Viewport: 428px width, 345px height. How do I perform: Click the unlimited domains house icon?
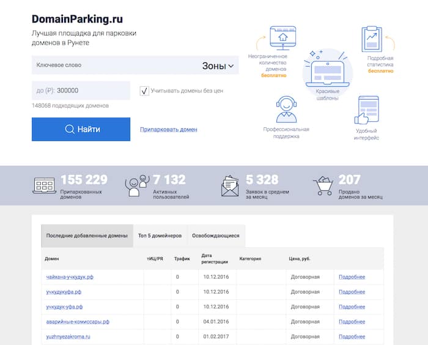pyautogui.click(x=283, y=38)
